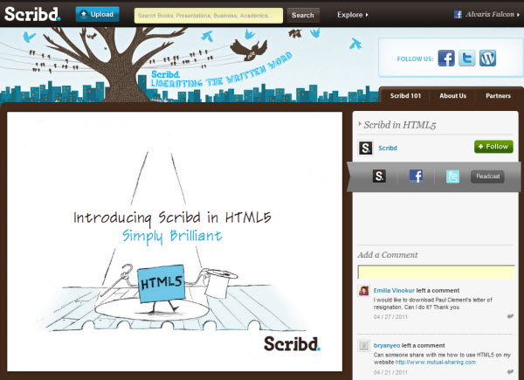Image resolution: width=524 pixels, height=380 pixels.
Task: Expand the Explore dropdown menu
Action: 353,15
